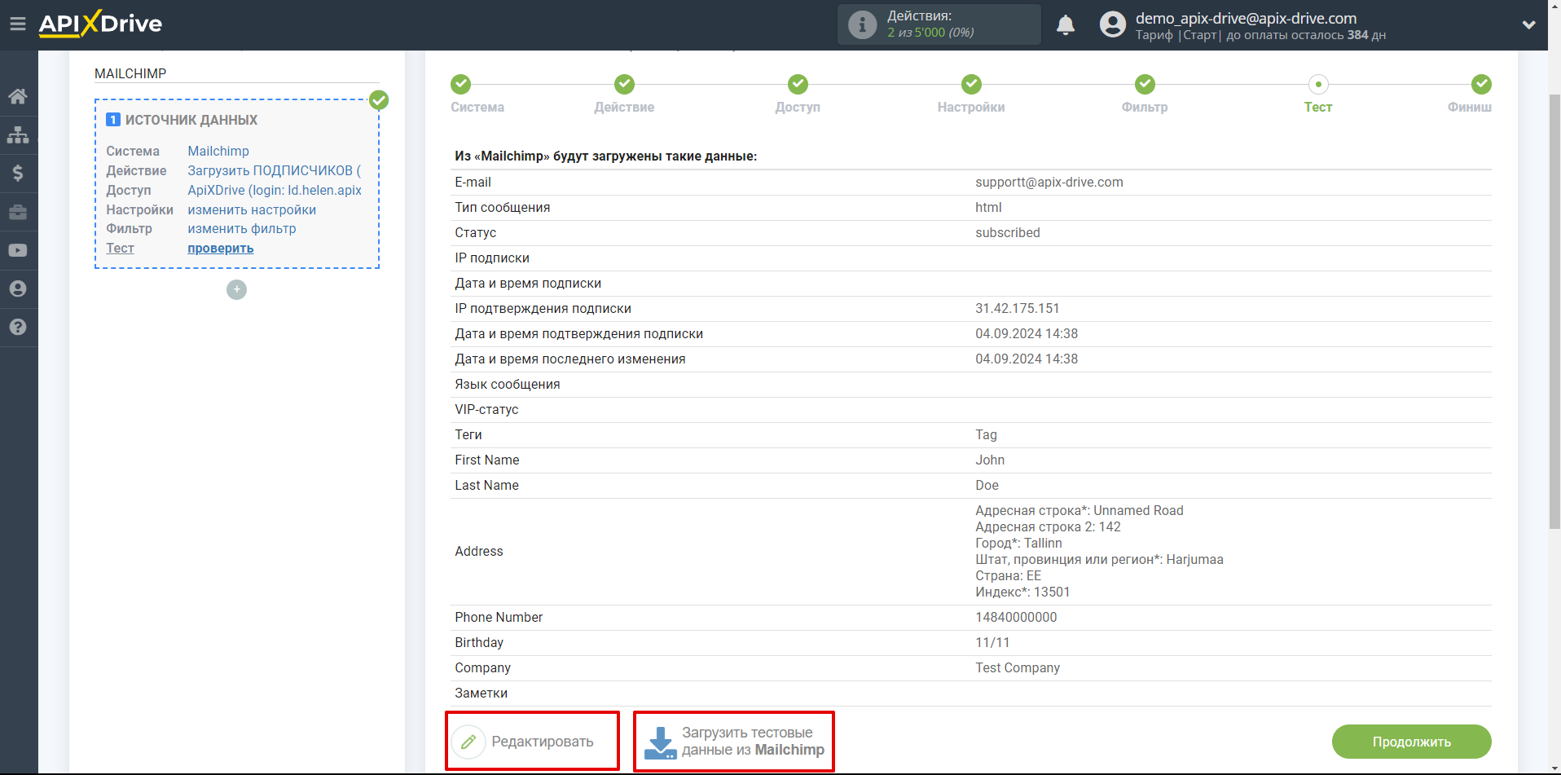Add a new block with the plus button

[x=236, y=289]
